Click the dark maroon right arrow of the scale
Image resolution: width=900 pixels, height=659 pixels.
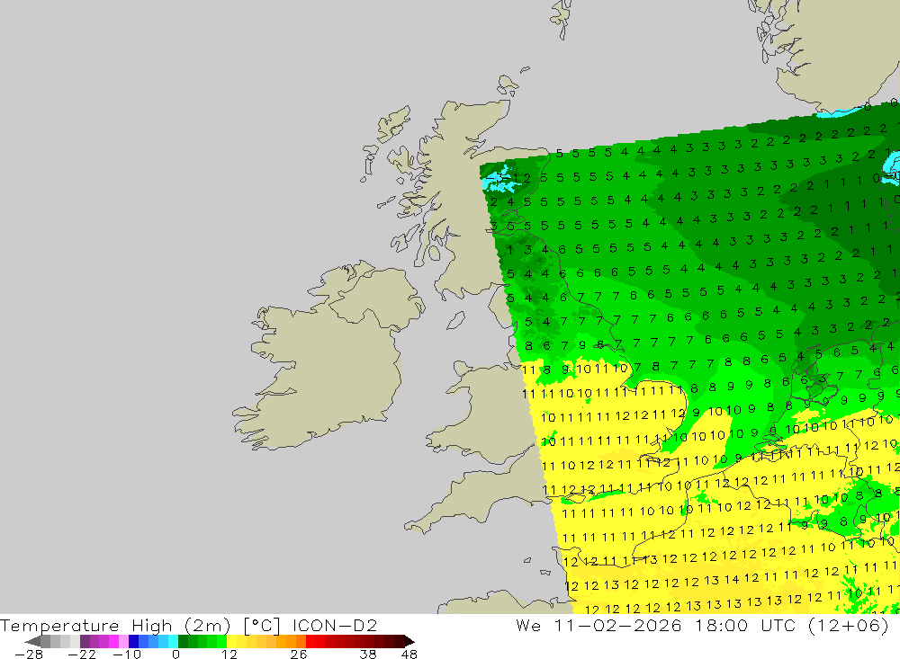(x=409, y=641)
